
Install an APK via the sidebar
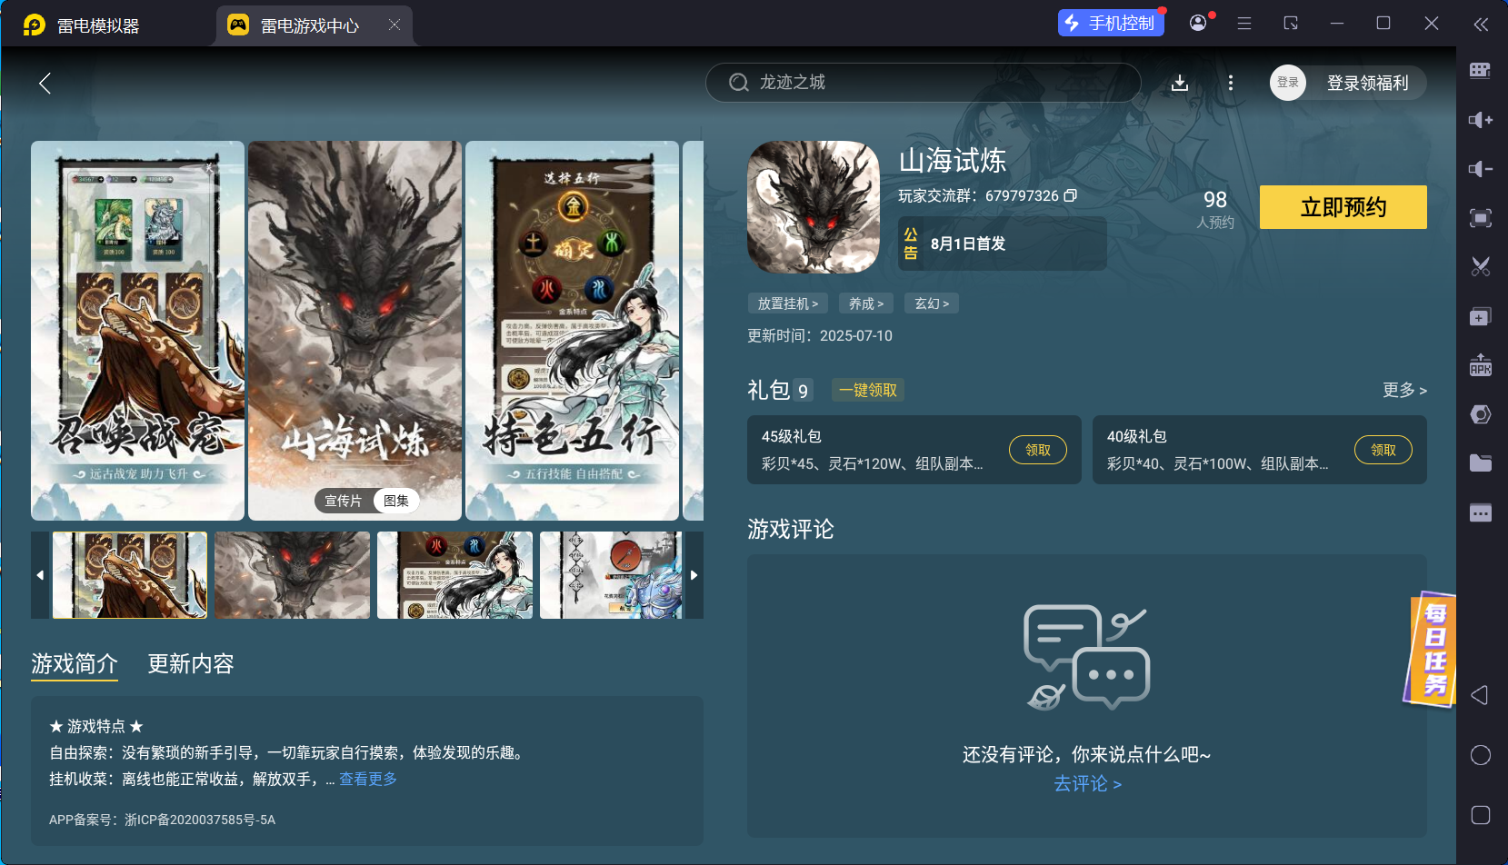tap(1481, 365)
